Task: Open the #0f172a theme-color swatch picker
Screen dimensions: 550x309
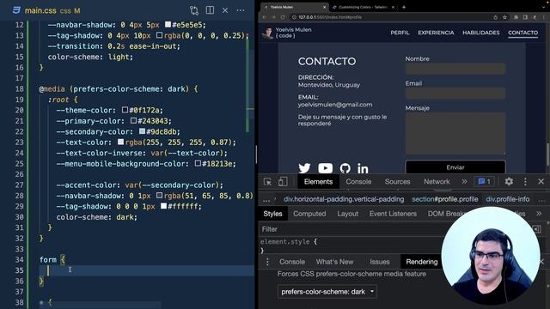Action: tap(125, 110)
